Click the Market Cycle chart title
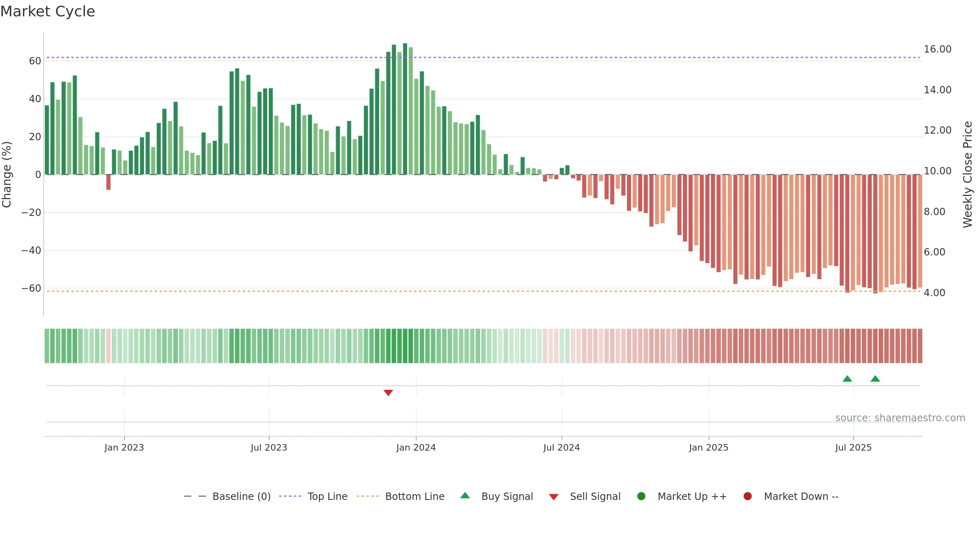 [48, 11]
